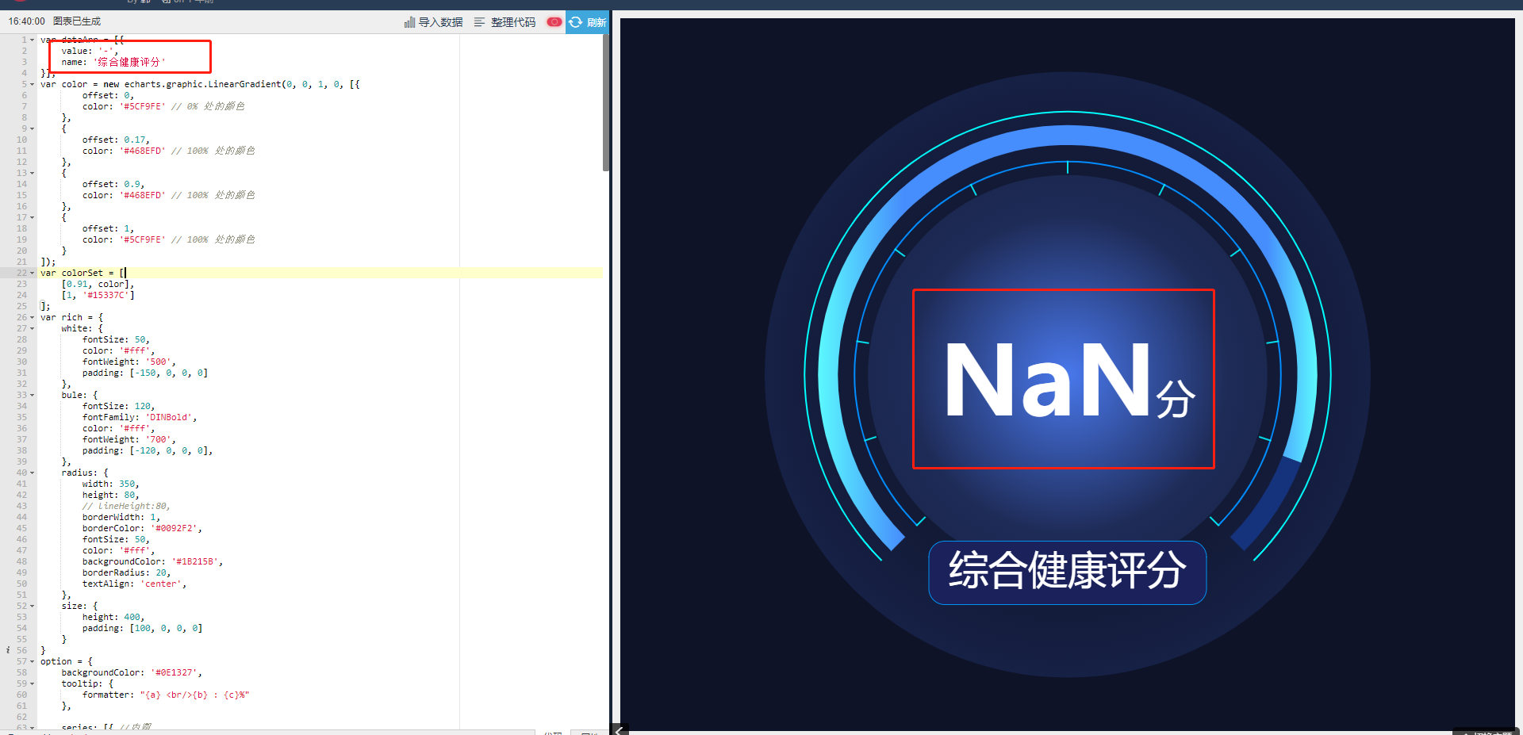Fold the option object at line 57
Image resolution: width=1523 pixels, height=735 pixels.
point(32,661)
